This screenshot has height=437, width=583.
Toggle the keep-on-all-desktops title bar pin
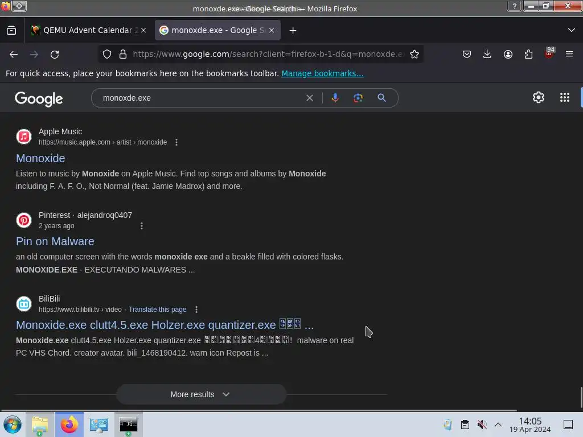point(19,6)
